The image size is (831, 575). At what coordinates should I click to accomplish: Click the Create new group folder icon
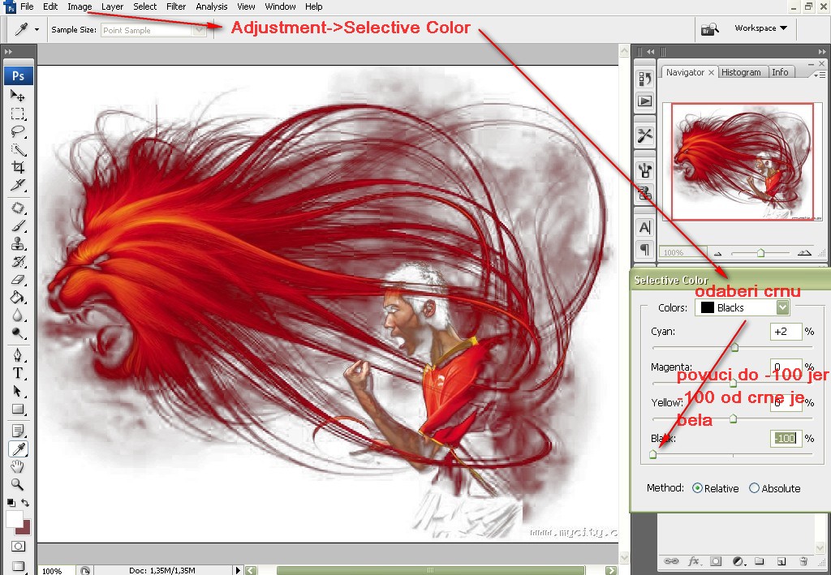(x=760, y=560)
